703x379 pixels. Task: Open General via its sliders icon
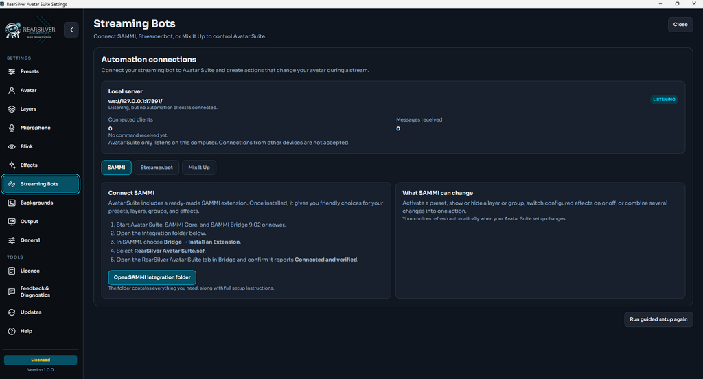(x=12, y=240)
